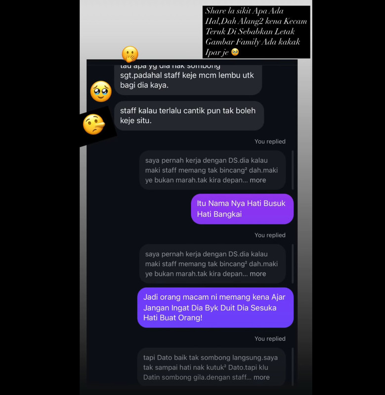This screenshot has height=395, width=385.
Task: Click the 'staff kalau terlalu cantik' message bubble
Action: click(x=189, y=116)
